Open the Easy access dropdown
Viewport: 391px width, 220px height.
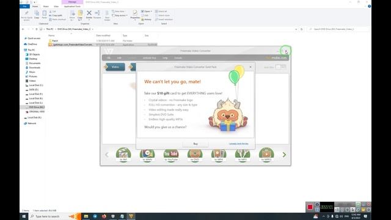[120, 15]
